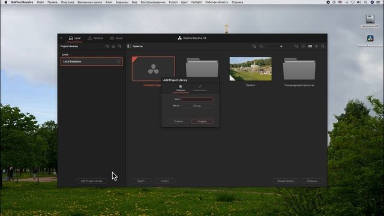Screen dimensions: 384x216
Task: Search project libraries with the magnifier icon
Action: tap(120, 46)
